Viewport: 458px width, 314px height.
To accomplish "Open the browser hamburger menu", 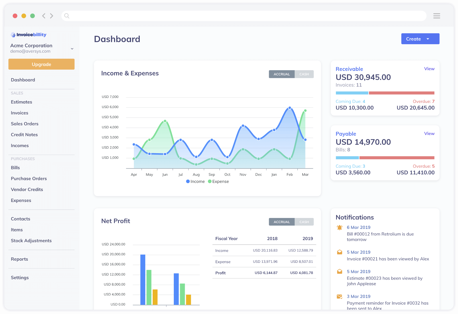I will point(437,16).
